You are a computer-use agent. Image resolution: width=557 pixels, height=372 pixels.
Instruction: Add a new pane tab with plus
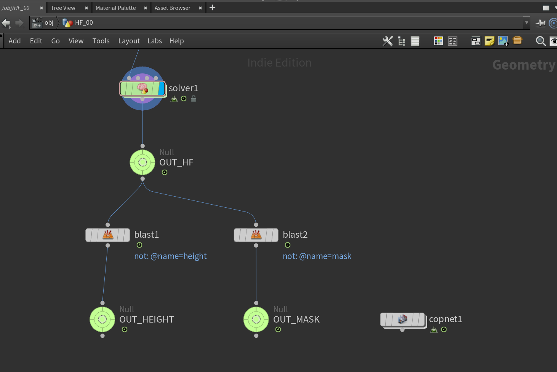click(213, 8)
